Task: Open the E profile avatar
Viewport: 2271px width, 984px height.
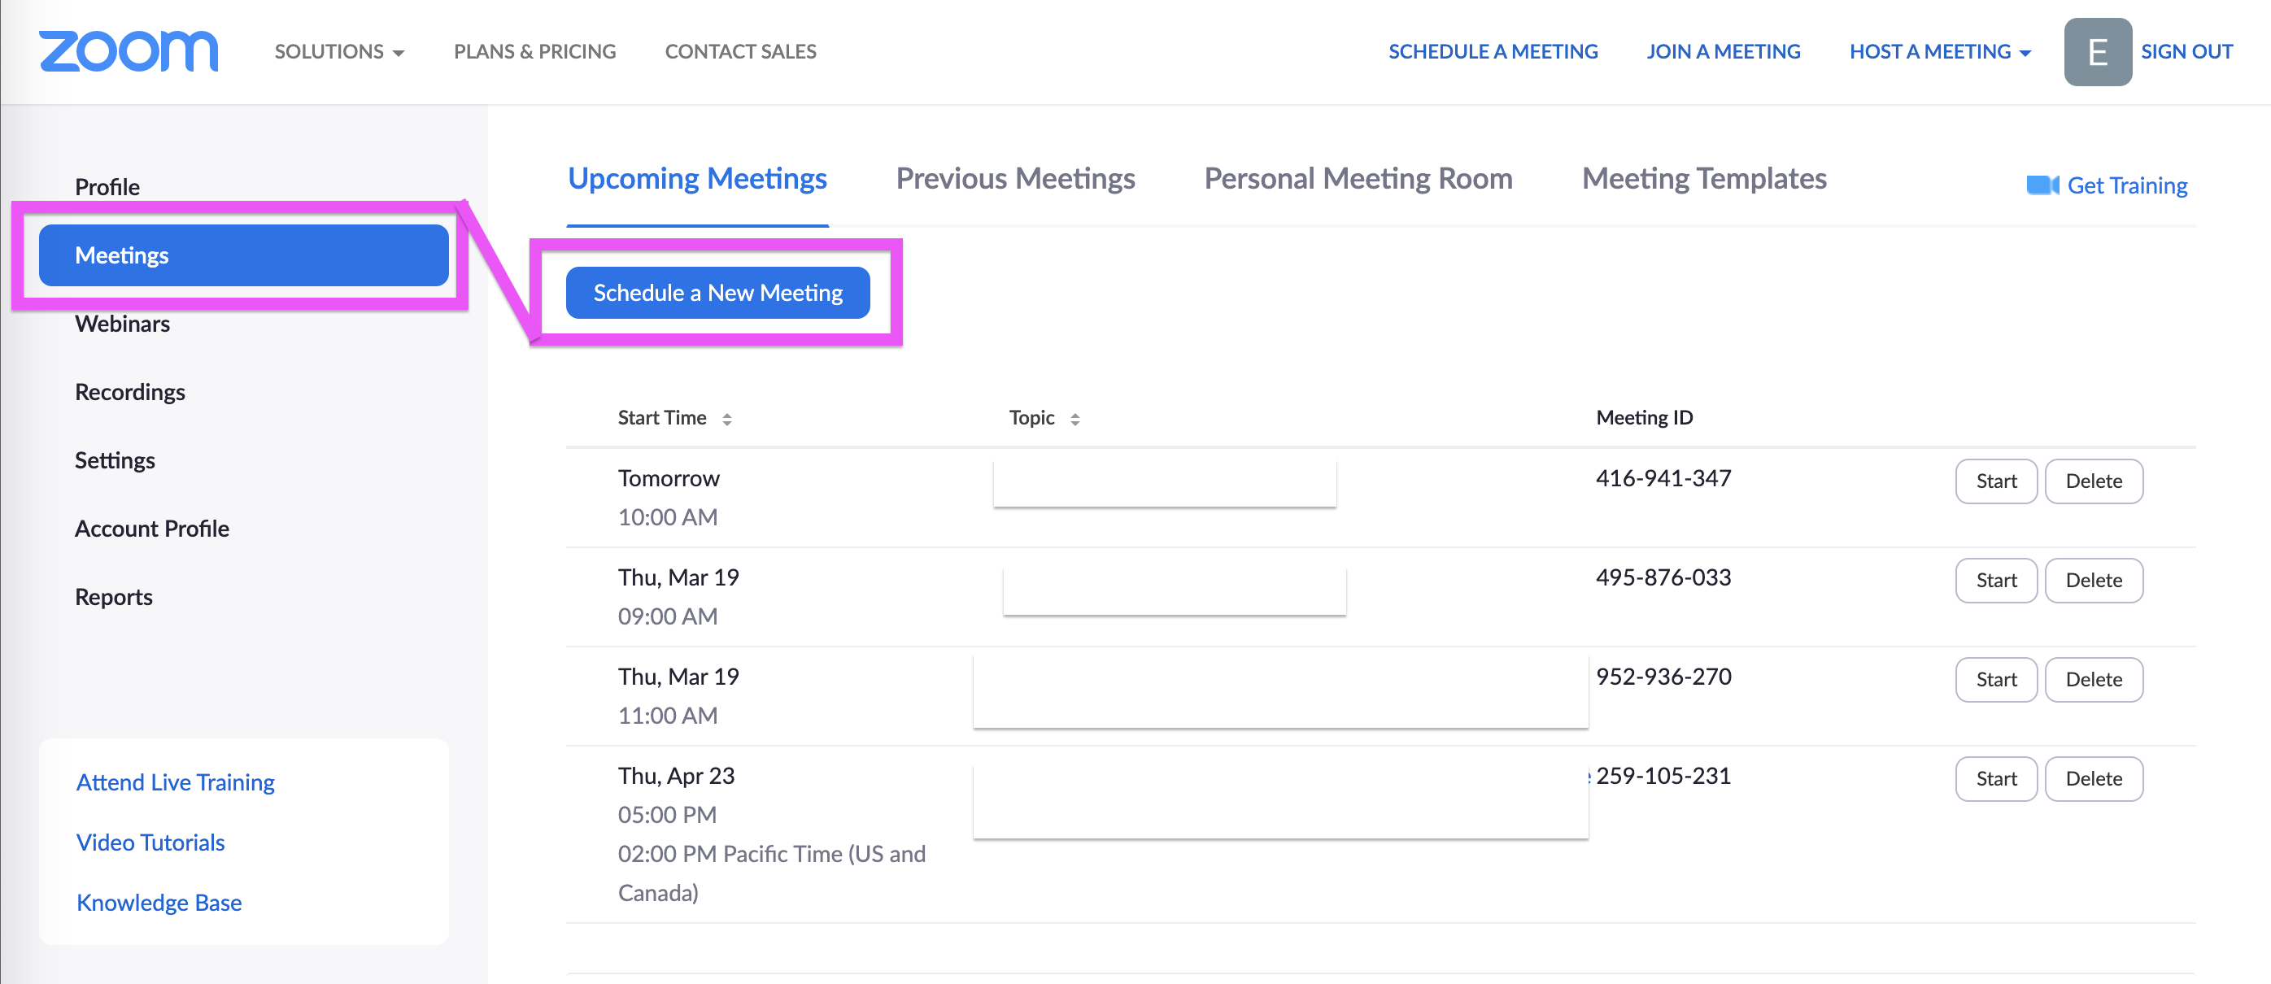Action: 2097,52
